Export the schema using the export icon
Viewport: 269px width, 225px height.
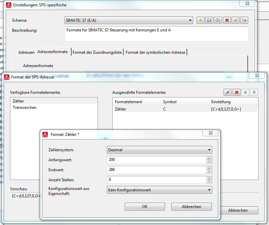[244, 20]
